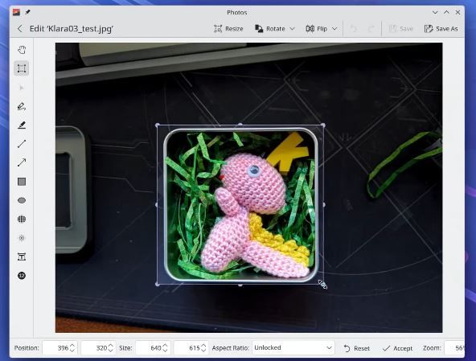Click the 'Aspect Ratio:' label
The image size is (476, 361).
click(x=231, y=348)
